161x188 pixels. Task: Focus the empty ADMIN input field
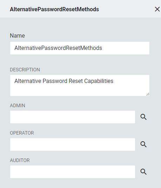73,117
